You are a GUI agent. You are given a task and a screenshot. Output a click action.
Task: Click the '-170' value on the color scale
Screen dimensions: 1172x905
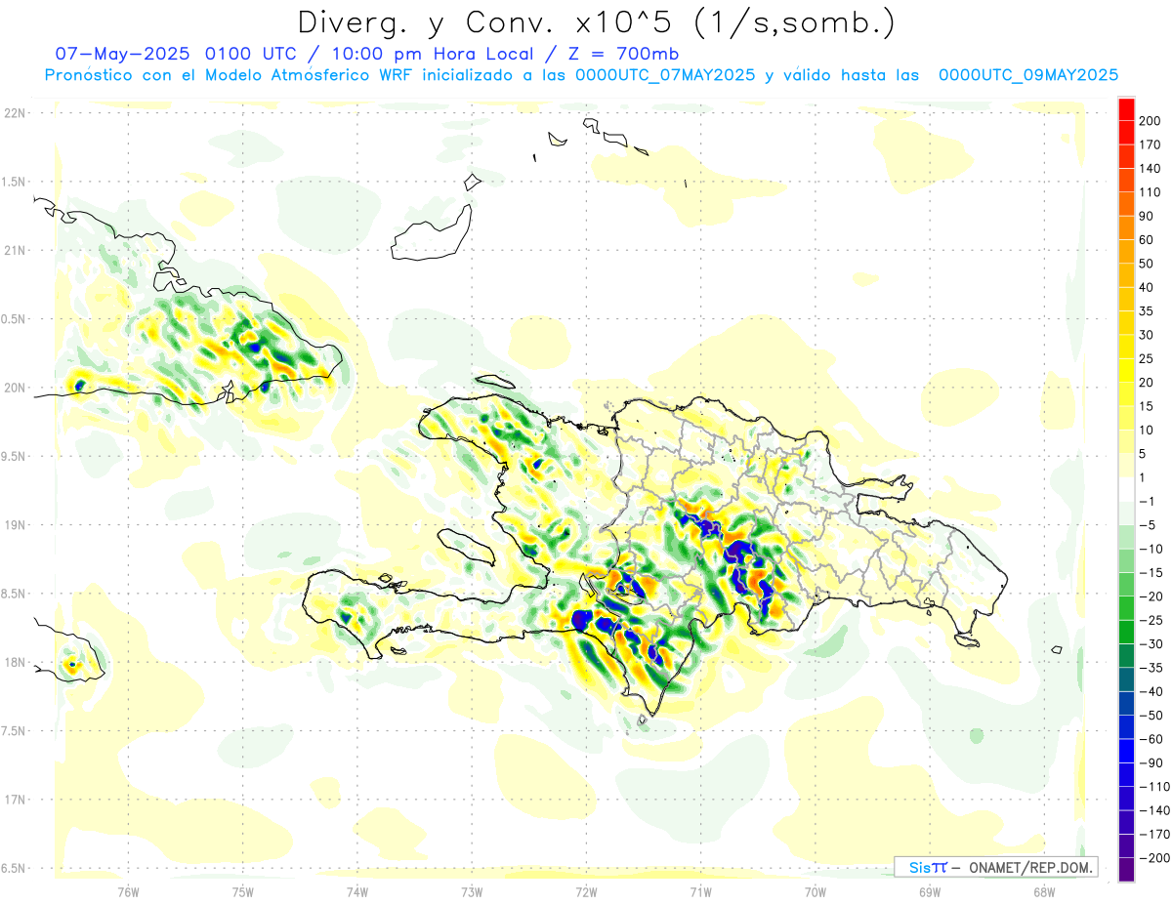tap(1155, 835)
